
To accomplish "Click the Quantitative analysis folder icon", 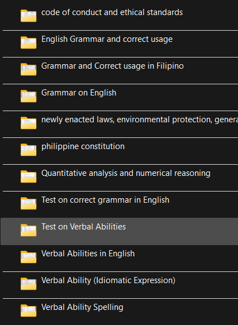I will (28, 176).
